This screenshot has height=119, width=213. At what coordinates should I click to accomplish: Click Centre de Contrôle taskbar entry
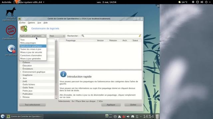[x=25, y=116]
